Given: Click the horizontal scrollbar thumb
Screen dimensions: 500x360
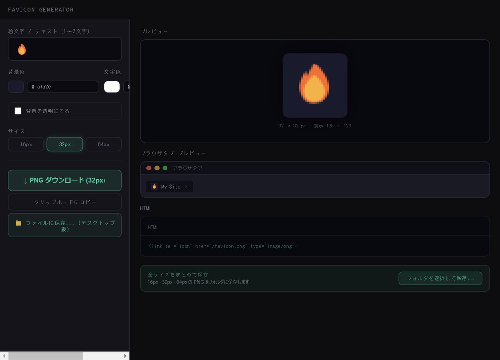Looking at the screenshot, I should click(x=46, y=356).
